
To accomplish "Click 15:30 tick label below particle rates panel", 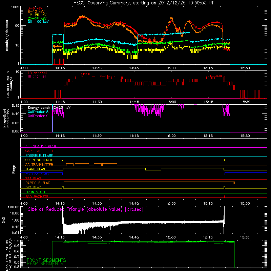I will [246, 102].
